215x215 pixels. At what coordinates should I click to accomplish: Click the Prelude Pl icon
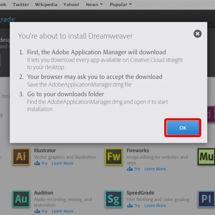click(206, 199)
